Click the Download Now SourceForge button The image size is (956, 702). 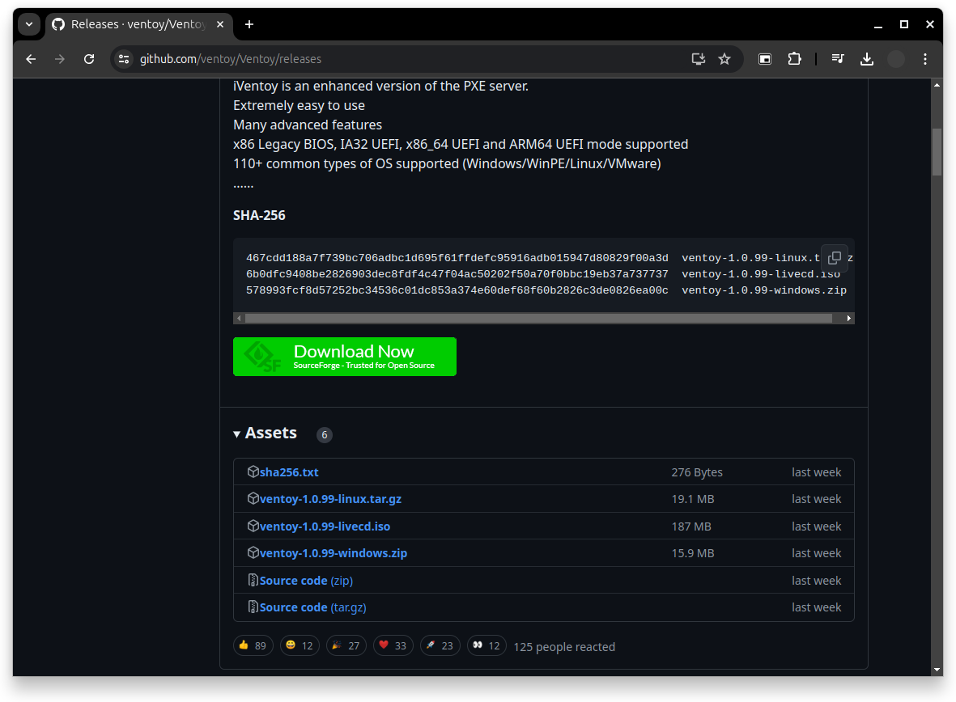pos(344,356)
